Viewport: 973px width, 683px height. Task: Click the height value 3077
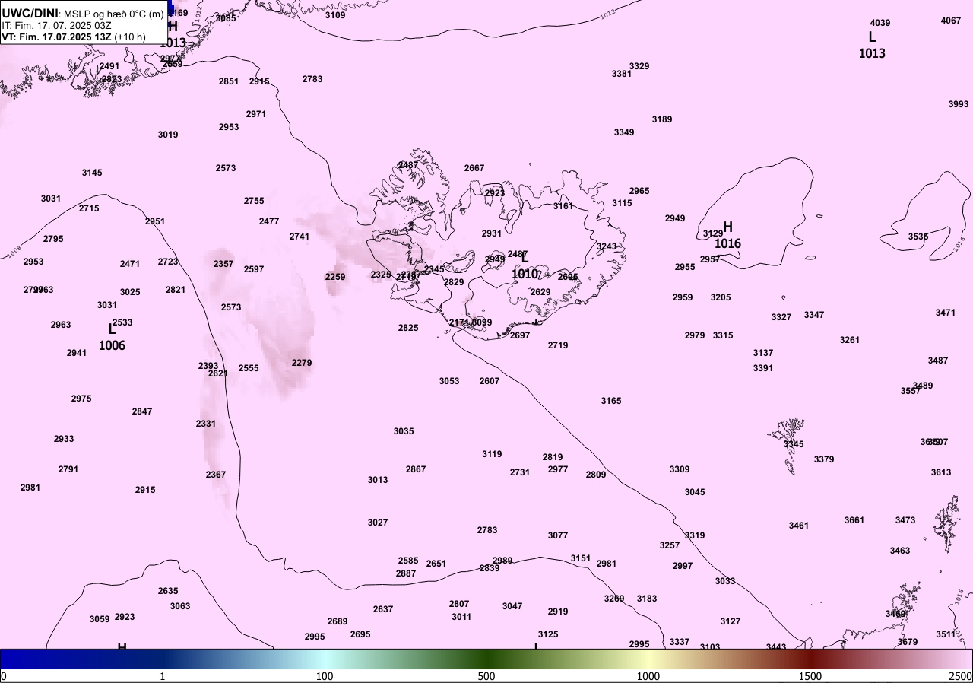[x=558, y=535]
